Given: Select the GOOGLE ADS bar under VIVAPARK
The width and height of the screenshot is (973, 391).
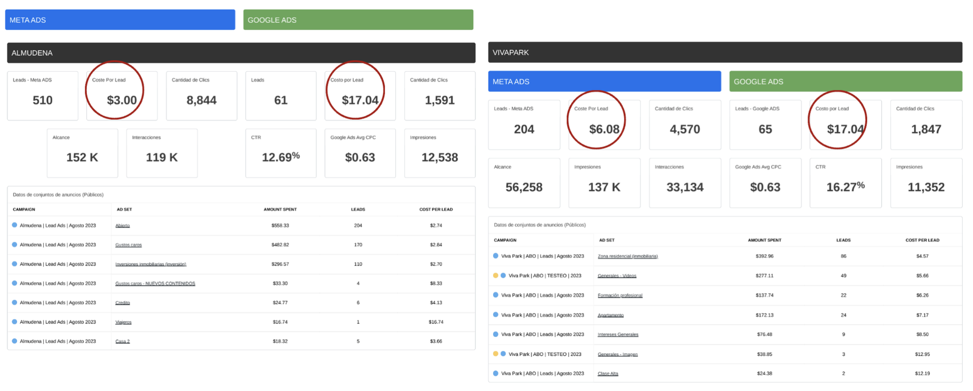Looking at the screenshot, I should pos(845,81).
